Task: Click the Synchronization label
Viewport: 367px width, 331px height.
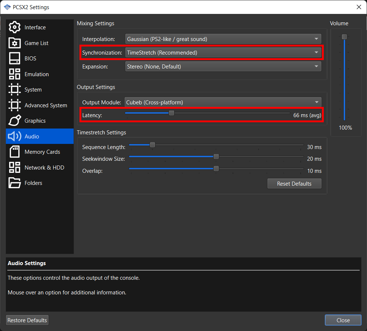Action: pos(102,53)
